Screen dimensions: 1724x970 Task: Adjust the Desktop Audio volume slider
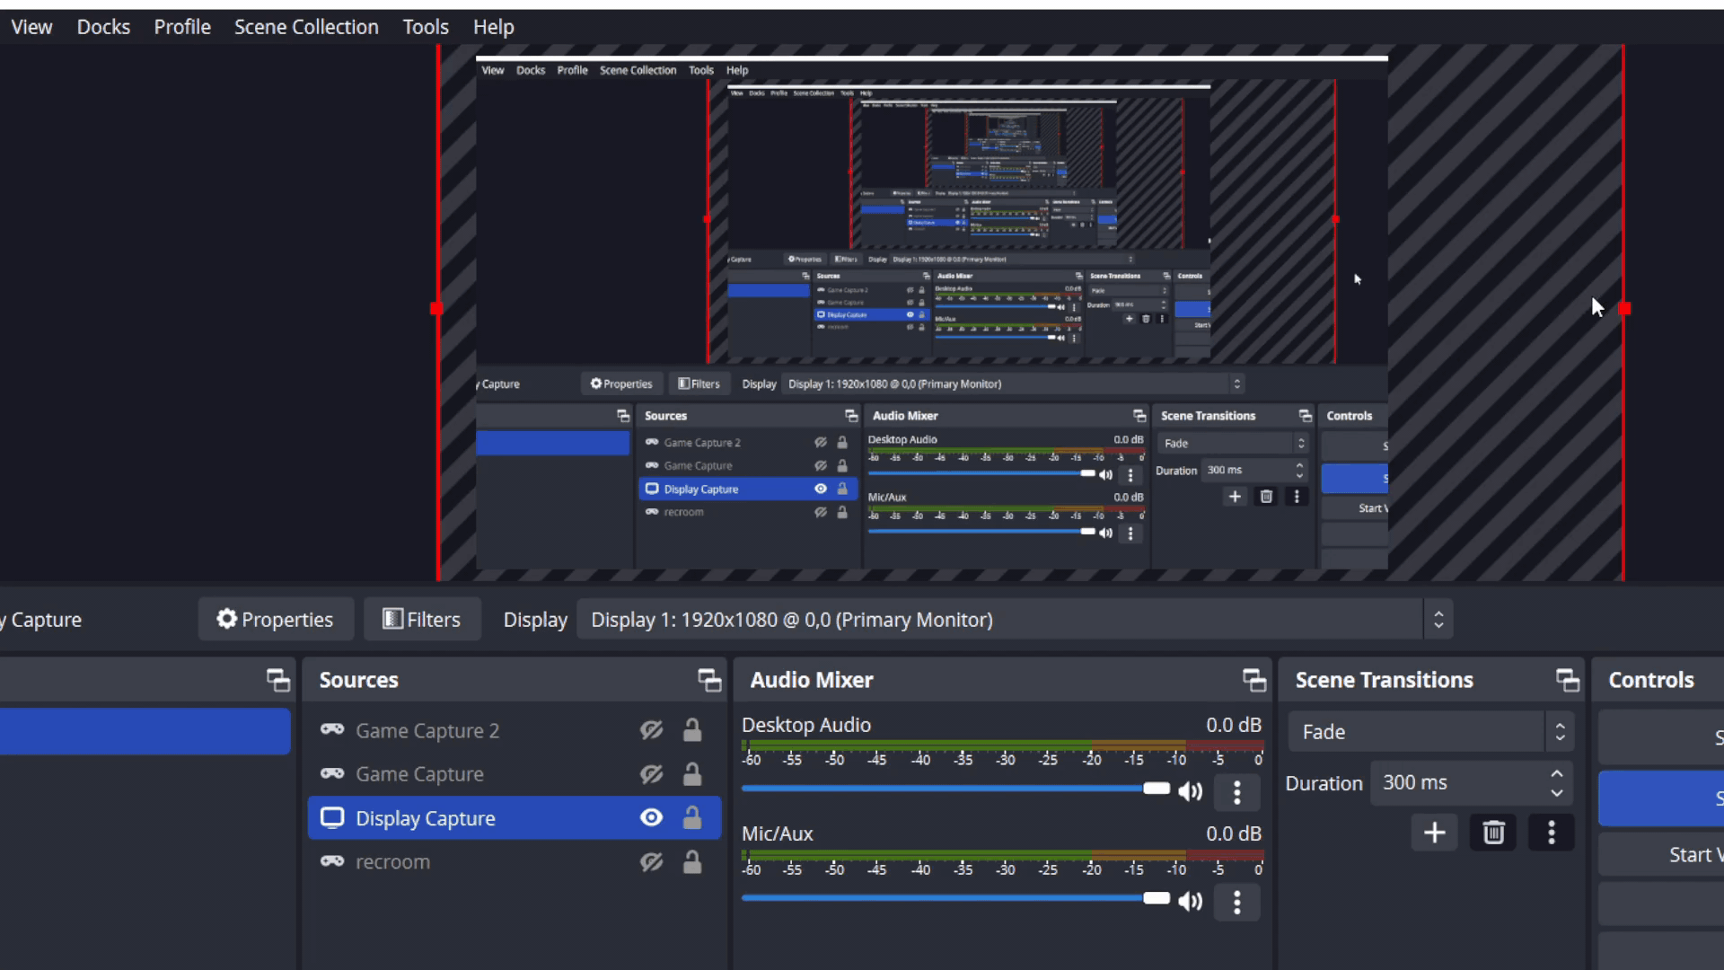[1156, 789]
